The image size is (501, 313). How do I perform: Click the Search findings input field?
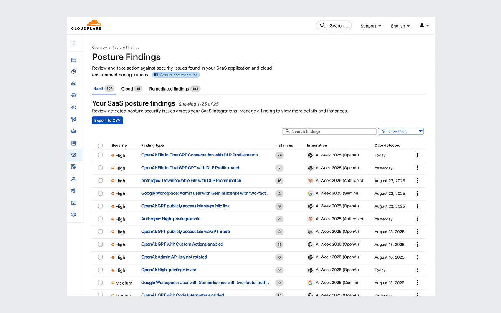(329, 131)
